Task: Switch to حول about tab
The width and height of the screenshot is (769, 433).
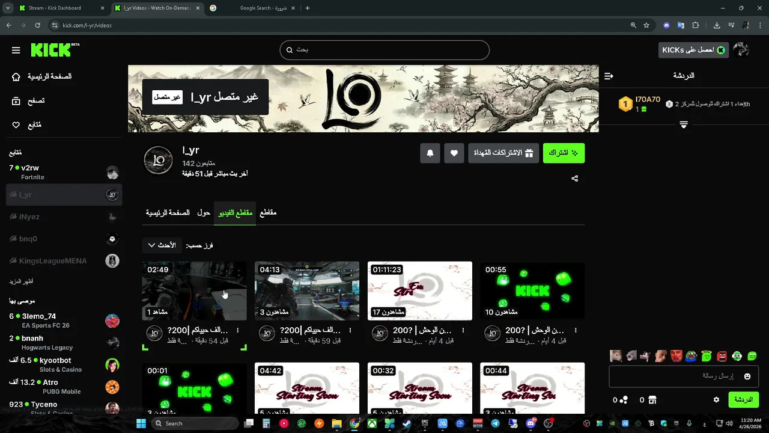Action: 204,213
